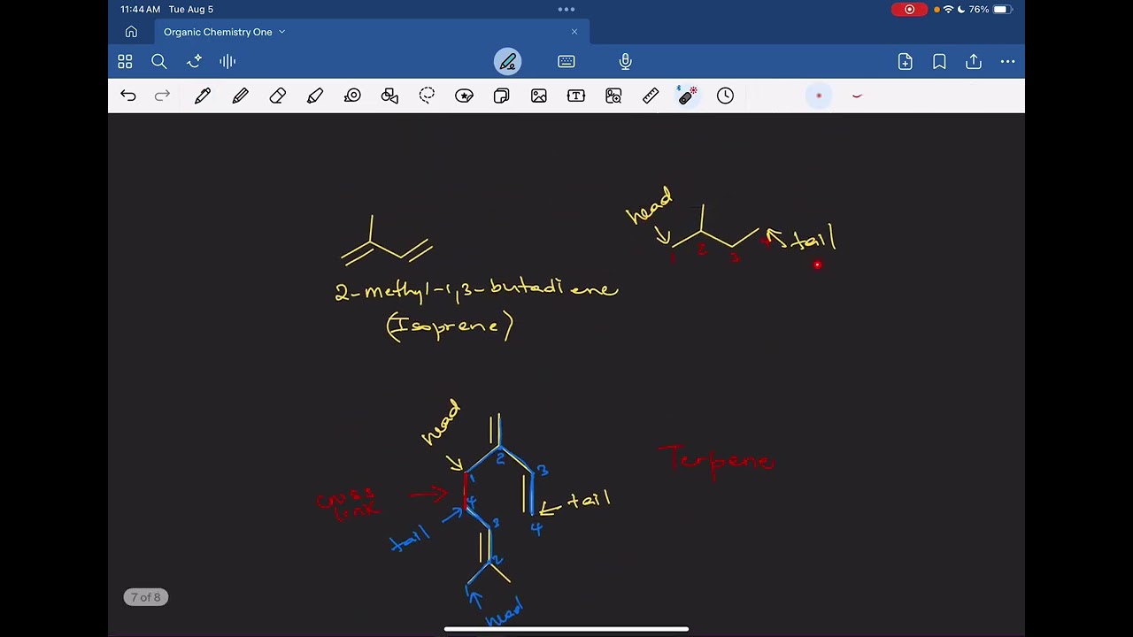Select the Zoom window tool
The image size is (1133, 637).
tap(613, 96)
